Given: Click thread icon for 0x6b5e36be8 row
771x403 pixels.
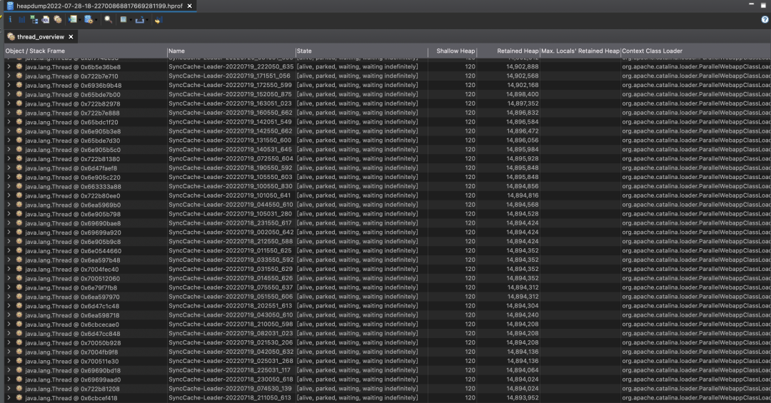Looking at the screenshot, I should (x=19, y=66).
